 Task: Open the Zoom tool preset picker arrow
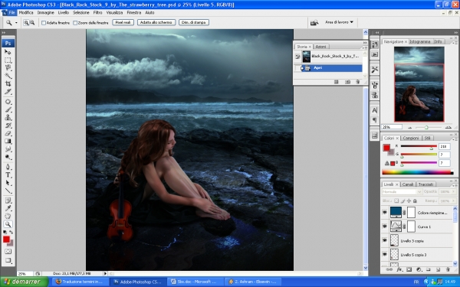coord(16,22)
